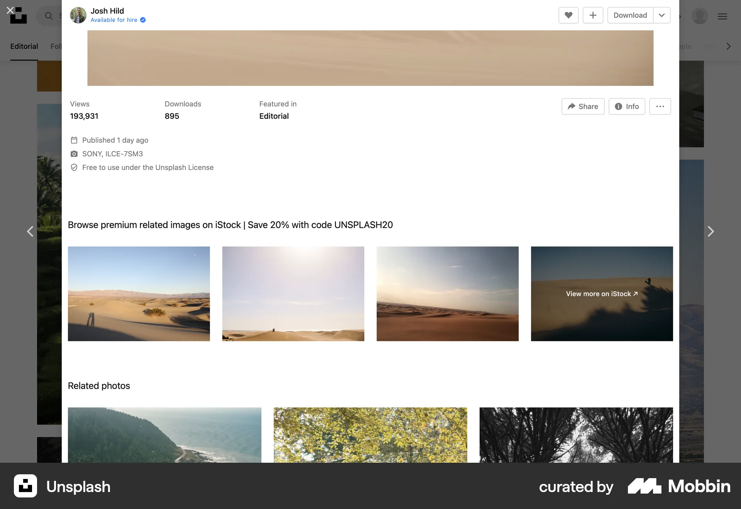Open the hamburger navigation menu
Viewport: 741px width, 509px height.
pyautogui.click(x=722, y=16)
